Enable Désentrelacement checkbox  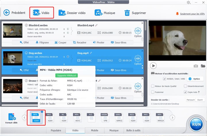click(x=185, y=86)
